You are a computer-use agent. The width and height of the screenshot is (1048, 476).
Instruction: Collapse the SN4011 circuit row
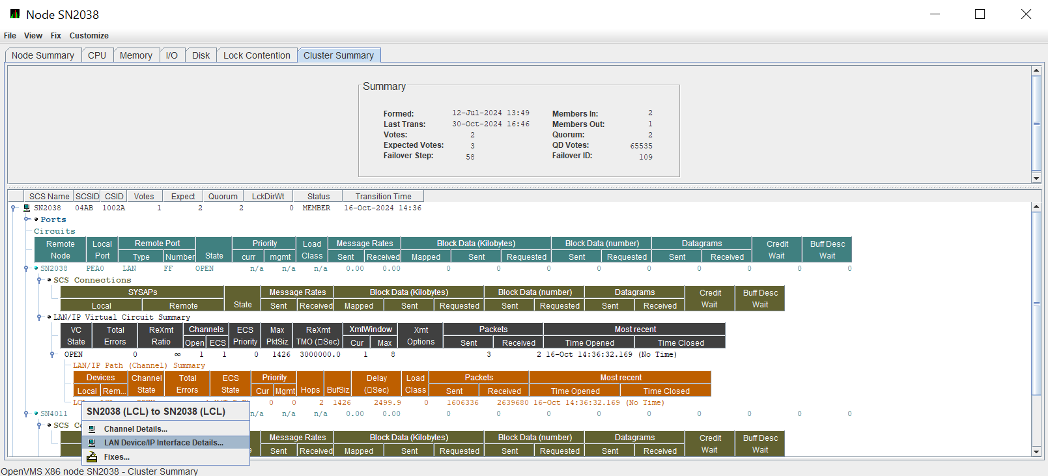(27, 413)
